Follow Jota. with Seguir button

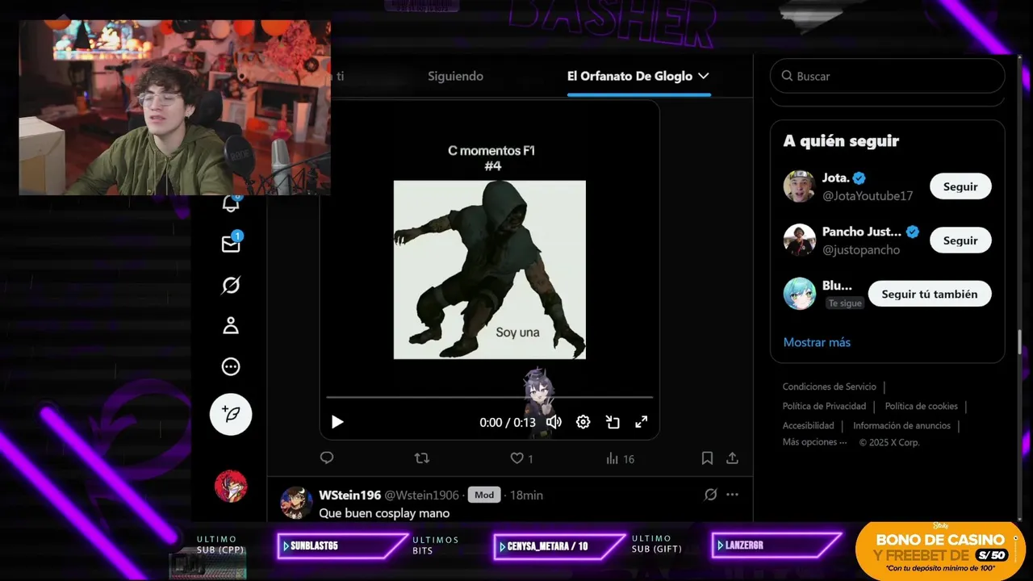click(x=960, y=186)
